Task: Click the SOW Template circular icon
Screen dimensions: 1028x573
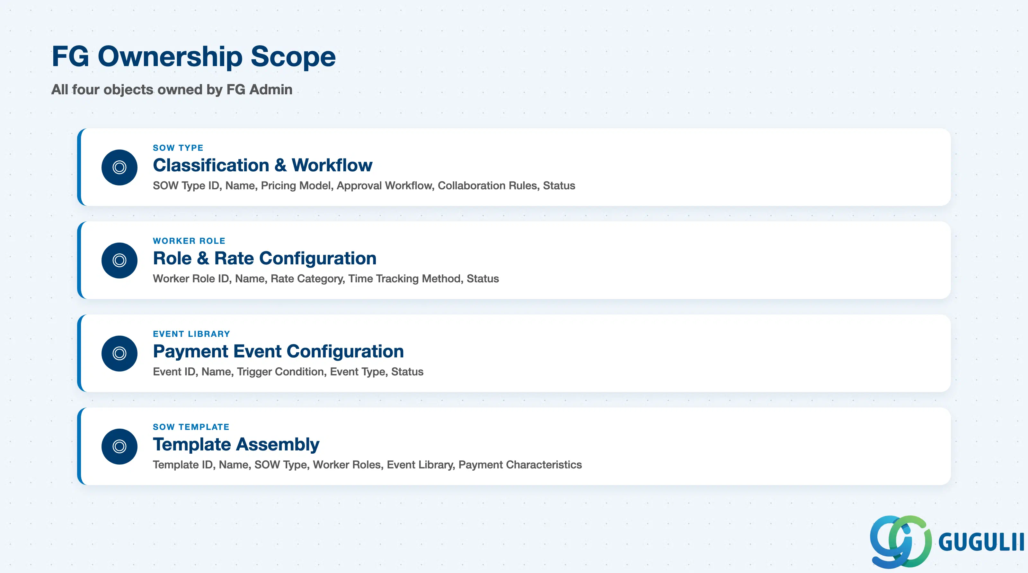Action: pyautogui.click(x=119, y=446)
